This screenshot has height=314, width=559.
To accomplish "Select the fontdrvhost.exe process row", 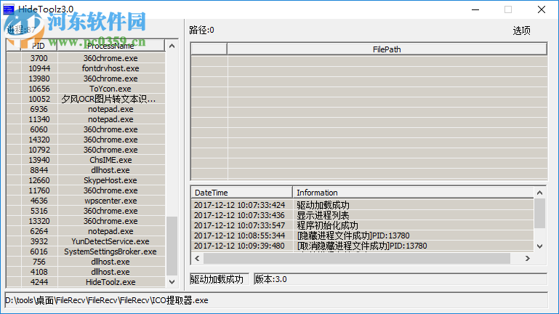I will point(86,68).
